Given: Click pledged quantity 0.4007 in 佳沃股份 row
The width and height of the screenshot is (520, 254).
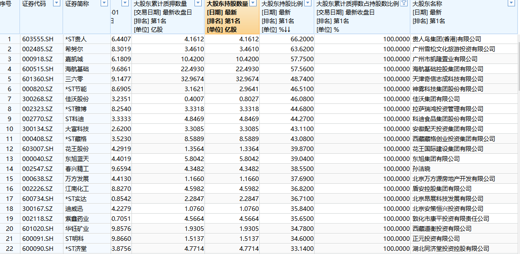Looking at the screenshot, I should point(194,99).
